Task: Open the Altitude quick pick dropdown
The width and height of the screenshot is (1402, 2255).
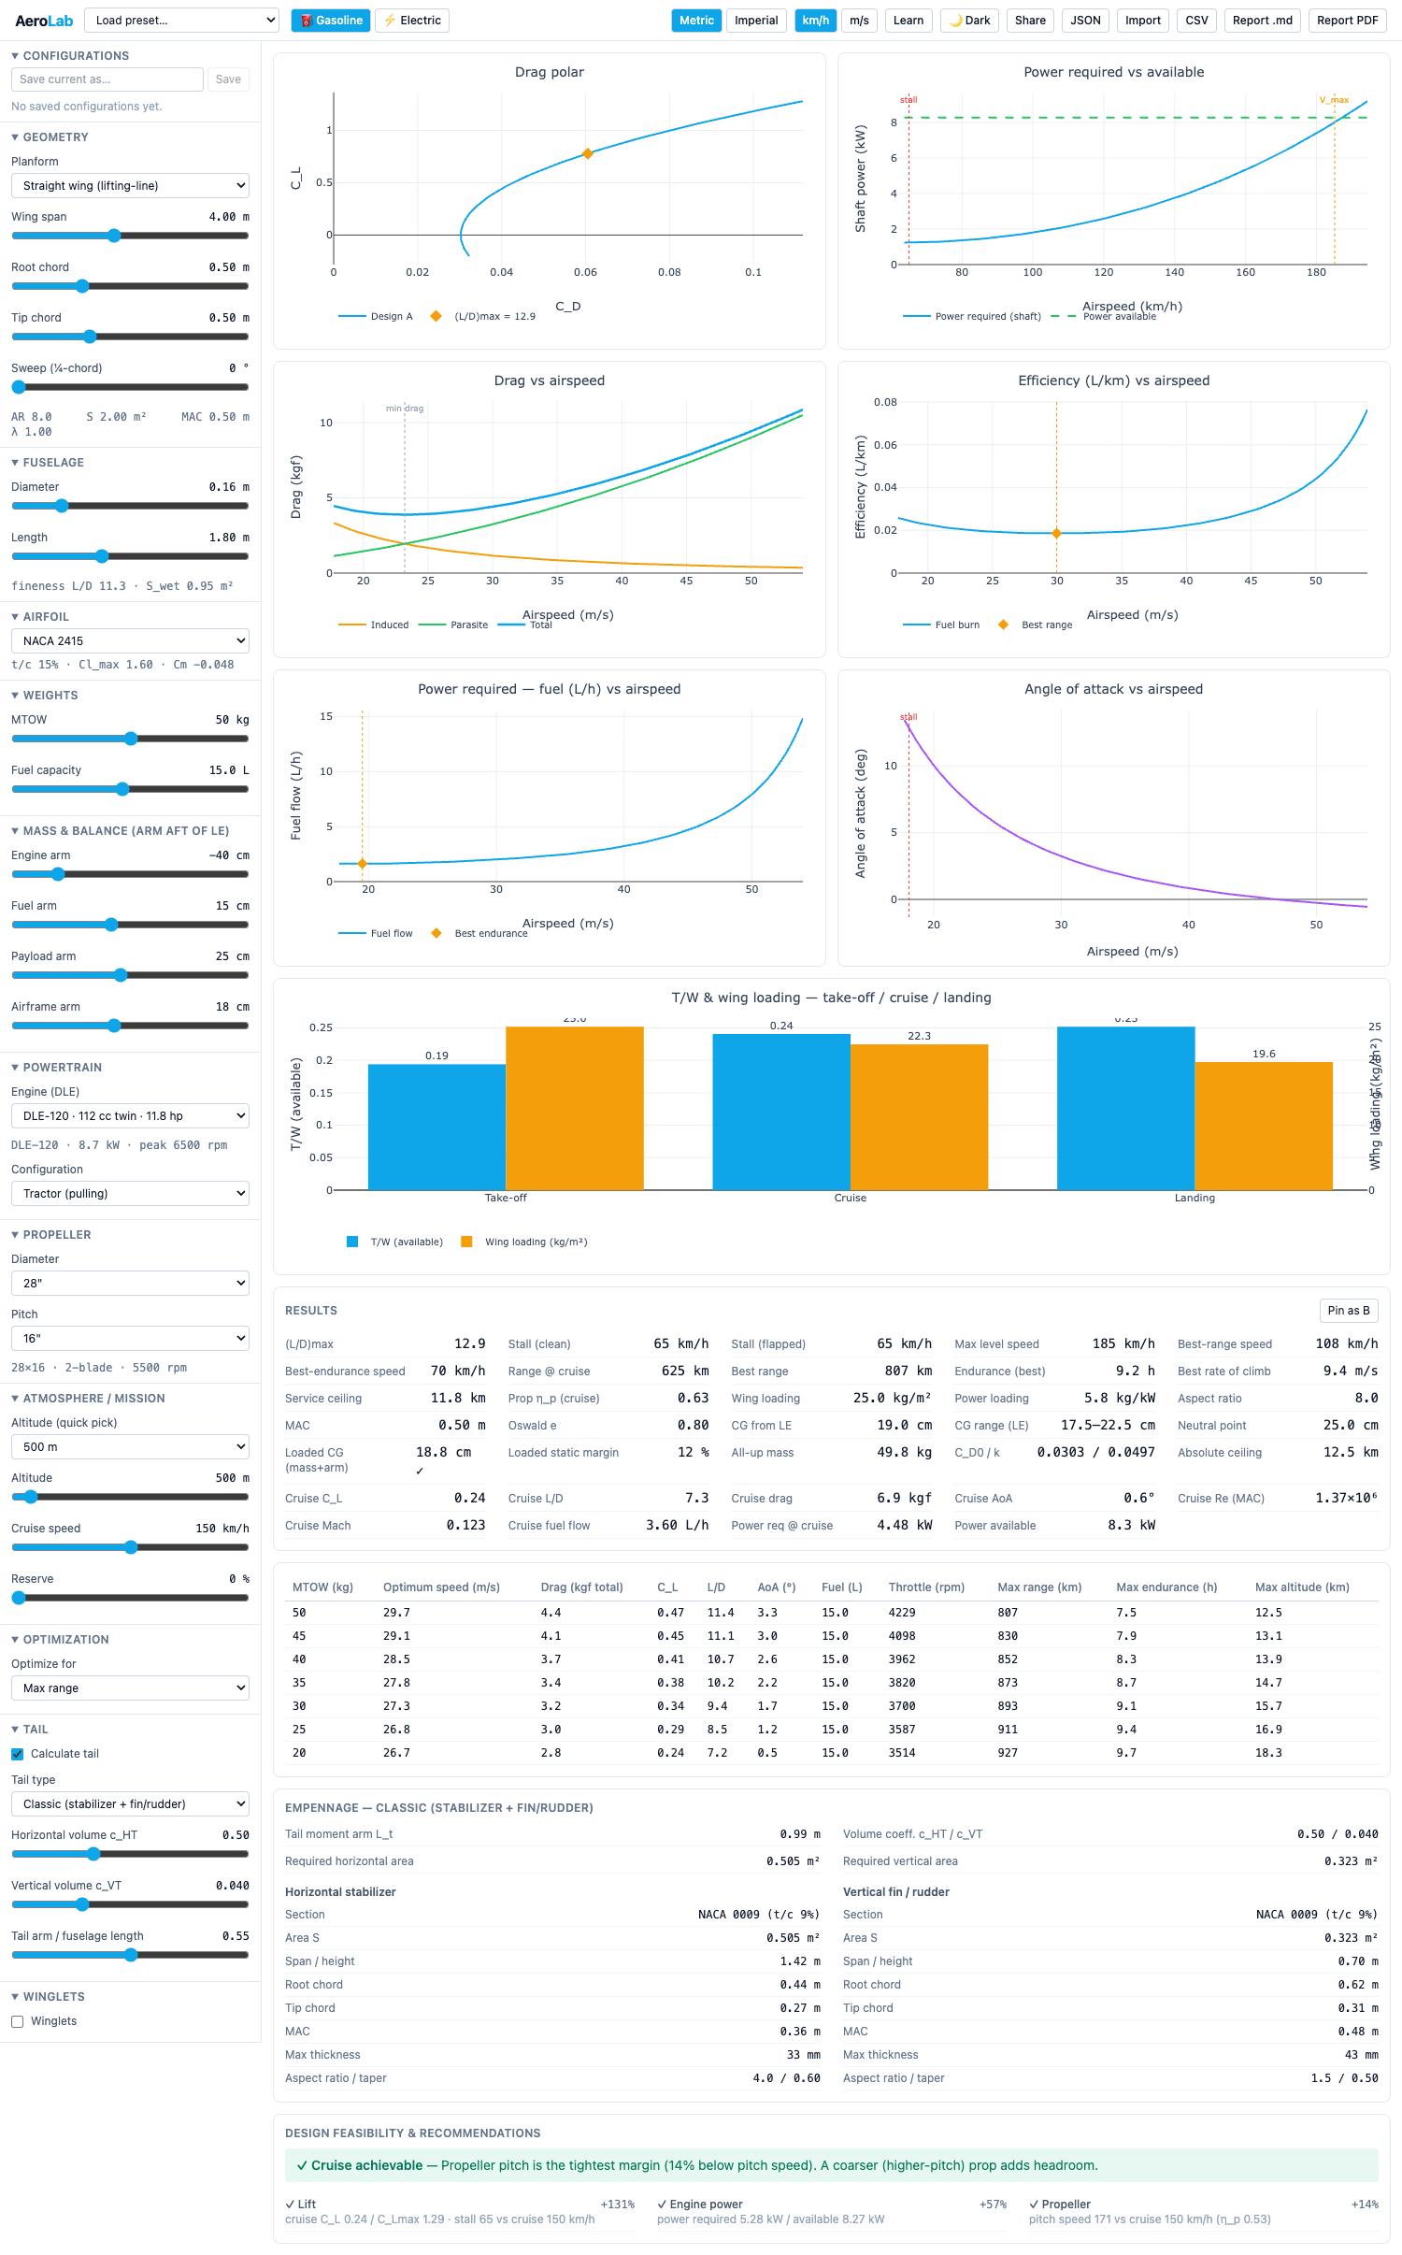Action: pyautogui.click(x=130, y=1446)
